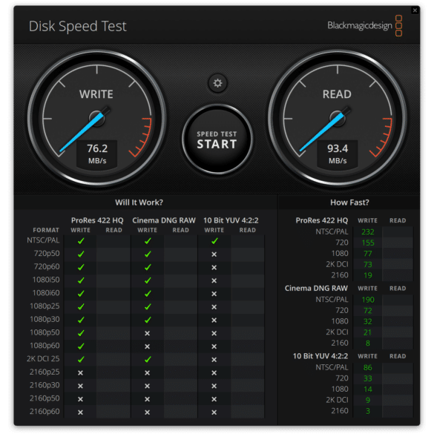Screen dimensions: 434x434
Task: Click Cinema DNG RAW header in Will It Work
Action: (x=164, y=220)
